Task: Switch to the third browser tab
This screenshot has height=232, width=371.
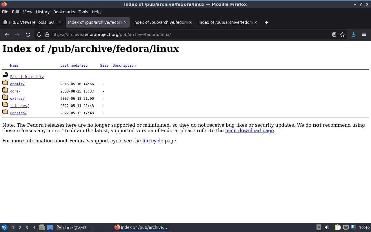Action: (162, 22)
